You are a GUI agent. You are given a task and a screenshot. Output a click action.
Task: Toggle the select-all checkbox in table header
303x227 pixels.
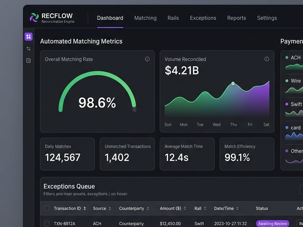point(47,208)
